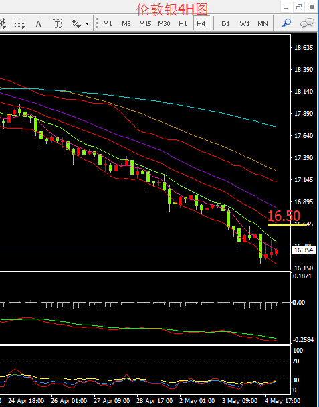Click the RSI level 70 label

[296, 361]
